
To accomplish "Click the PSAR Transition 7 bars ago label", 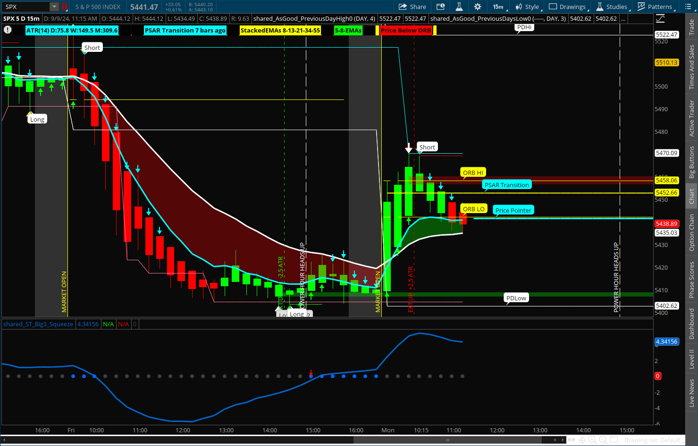I will [x=185, y=30].
